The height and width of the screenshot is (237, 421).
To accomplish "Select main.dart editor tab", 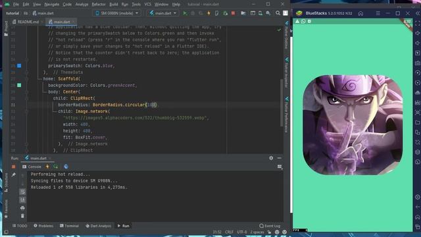I will (61, 22).
